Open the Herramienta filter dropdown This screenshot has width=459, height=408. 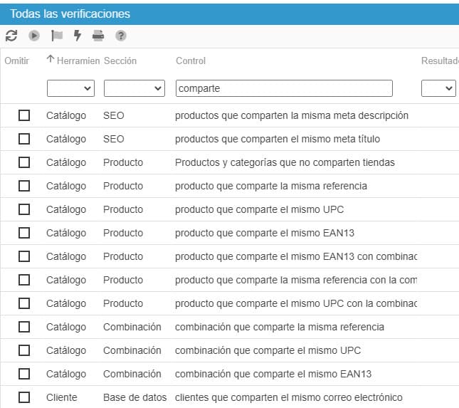[70, 88]
